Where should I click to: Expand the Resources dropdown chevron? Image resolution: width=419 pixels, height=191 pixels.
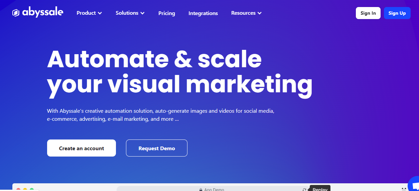pos(260,13)
